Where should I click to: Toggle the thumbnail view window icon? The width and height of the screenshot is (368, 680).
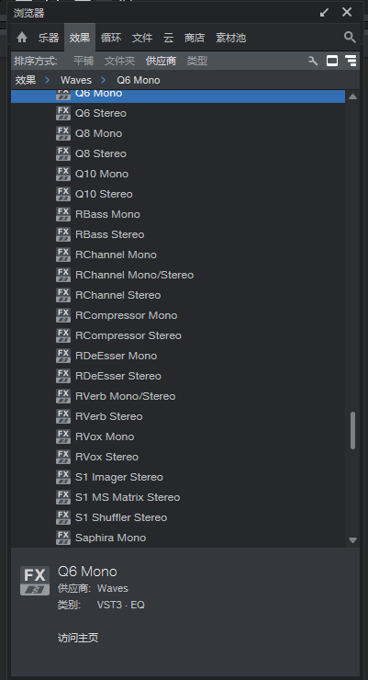point(332,61)
